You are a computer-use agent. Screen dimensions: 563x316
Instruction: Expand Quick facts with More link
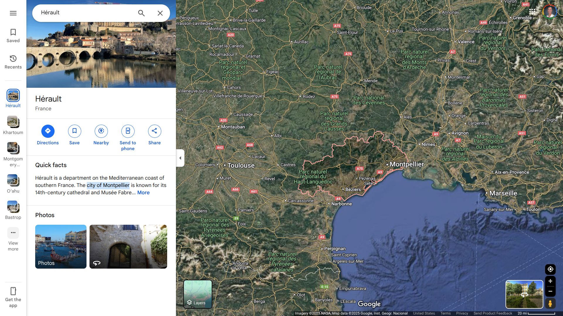tap(143, 193)
